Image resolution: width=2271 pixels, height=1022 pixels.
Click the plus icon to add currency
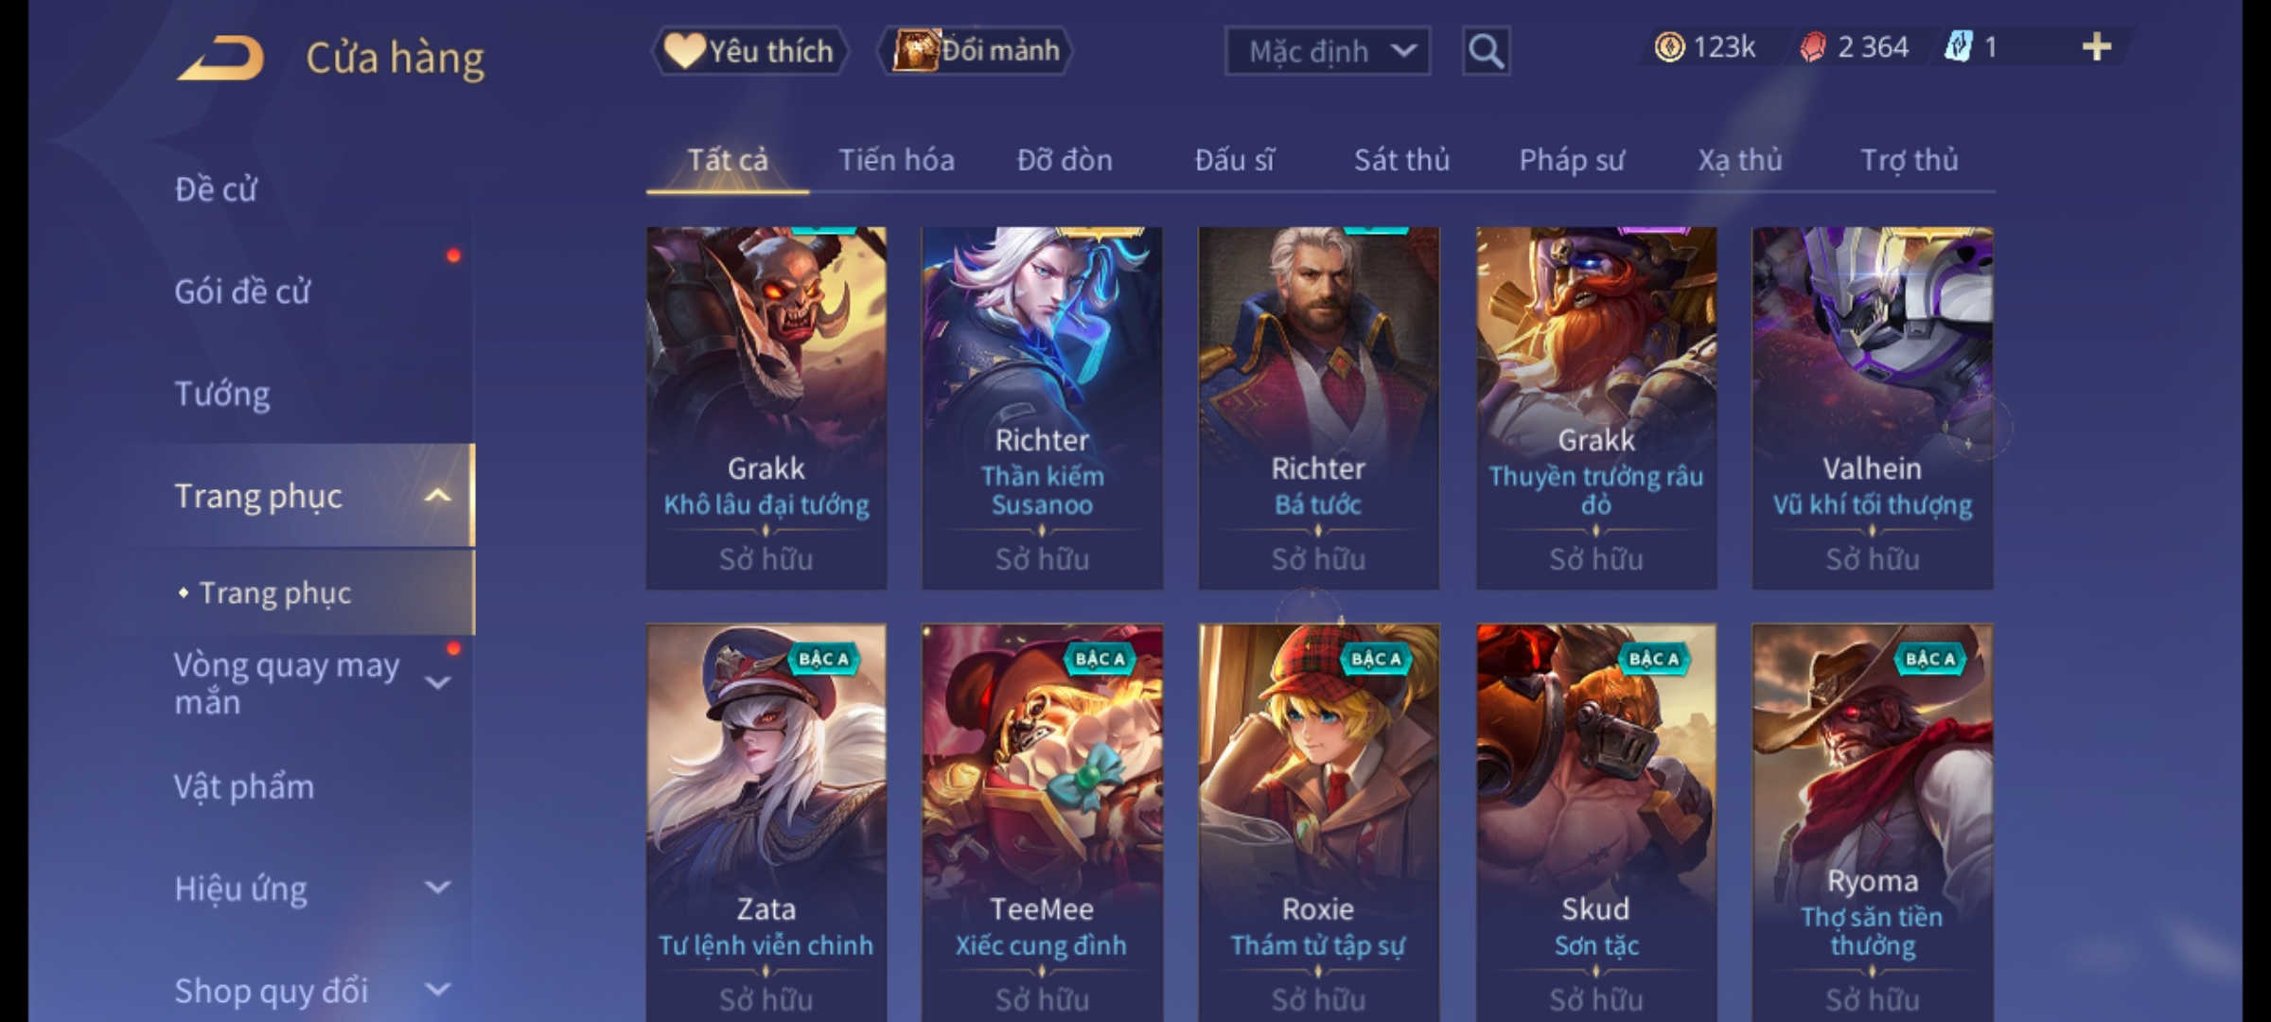(2097, 47)
